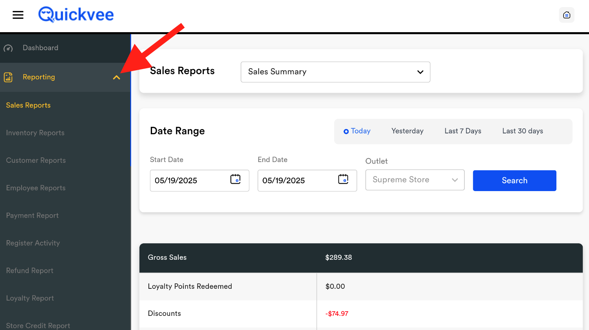The width and height of the screenshot is (589, 330).
Task: Click the store icon in top right
Action: click(x=566, y=15)
